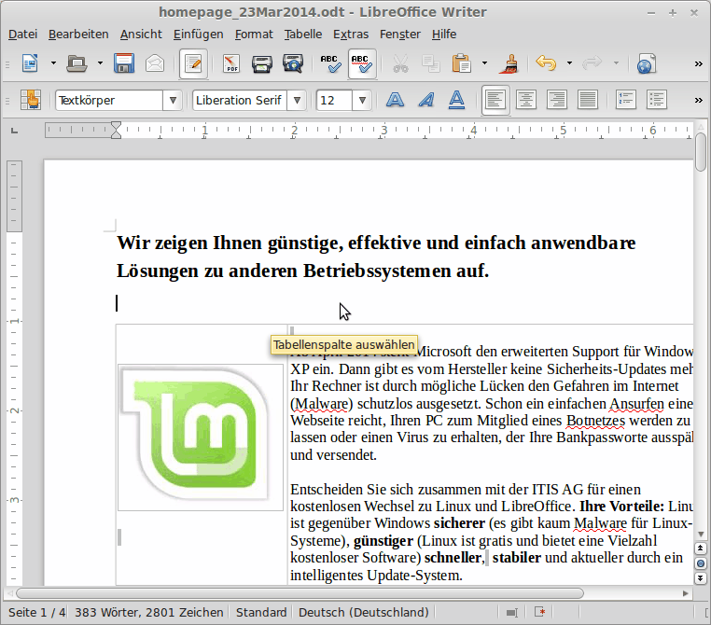711x625 pixels.
Task: Click the Copy icon
Action: coord(430,63)
